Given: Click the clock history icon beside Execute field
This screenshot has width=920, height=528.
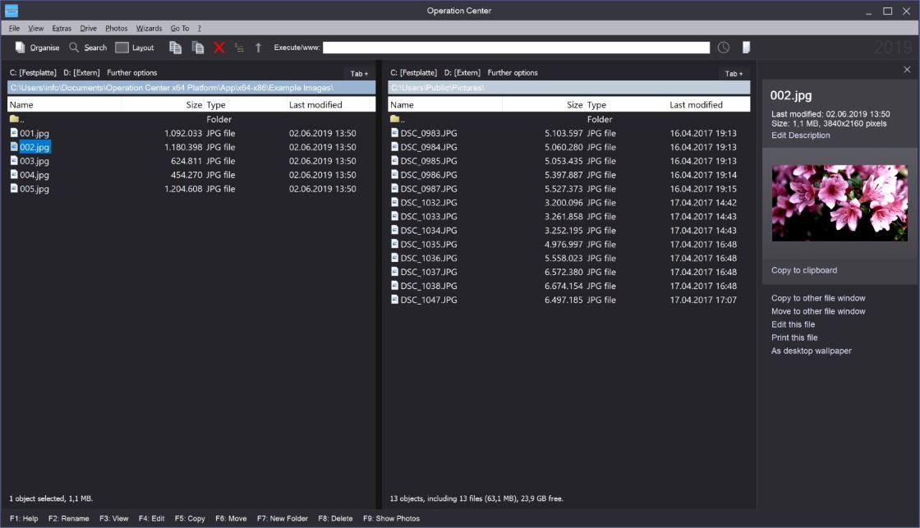Looking at the screenshot, I should (724, 48).
